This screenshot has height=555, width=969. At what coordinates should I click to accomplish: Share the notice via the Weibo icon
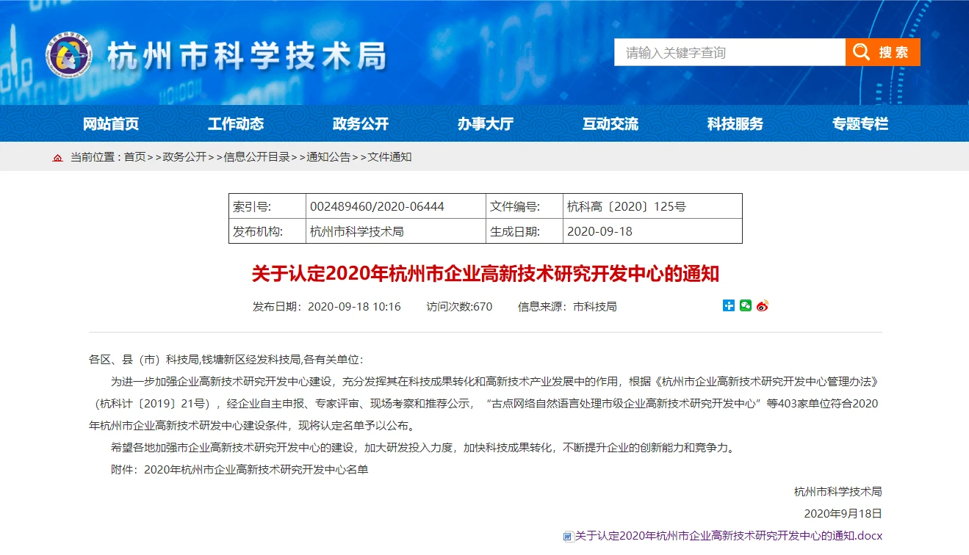tap(763, 306)
